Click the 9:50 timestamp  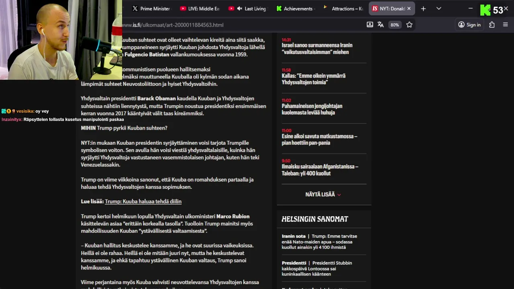click(x=286, y=161)
